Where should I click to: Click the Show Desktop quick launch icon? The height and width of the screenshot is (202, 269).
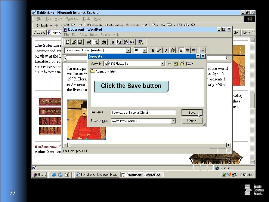coord(67,175)
